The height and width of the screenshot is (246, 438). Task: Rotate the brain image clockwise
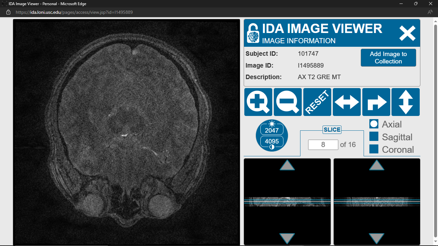pyautogui.click(x=376, y=102)
